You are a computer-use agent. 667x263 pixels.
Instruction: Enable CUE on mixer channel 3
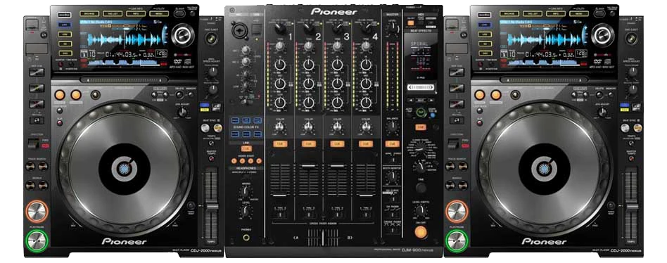pos(337,144)
